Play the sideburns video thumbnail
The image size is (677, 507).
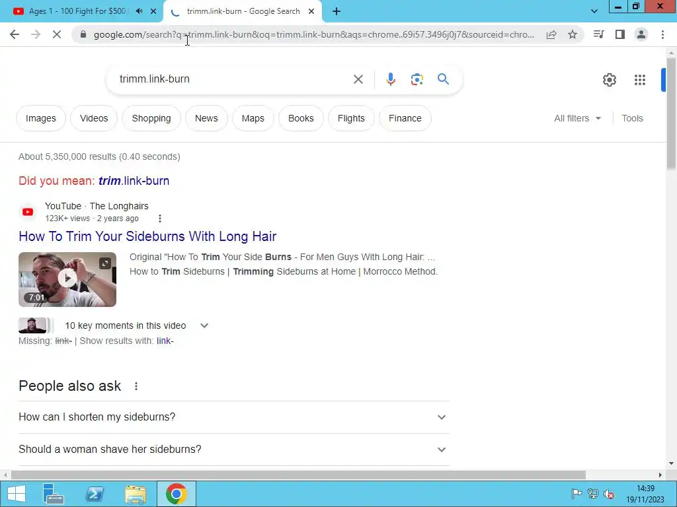click(x=67, y=279)
